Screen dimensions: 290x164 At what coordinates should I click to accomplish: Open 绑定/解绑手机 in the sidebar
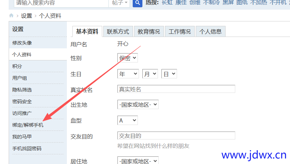(x=28, y=125)
